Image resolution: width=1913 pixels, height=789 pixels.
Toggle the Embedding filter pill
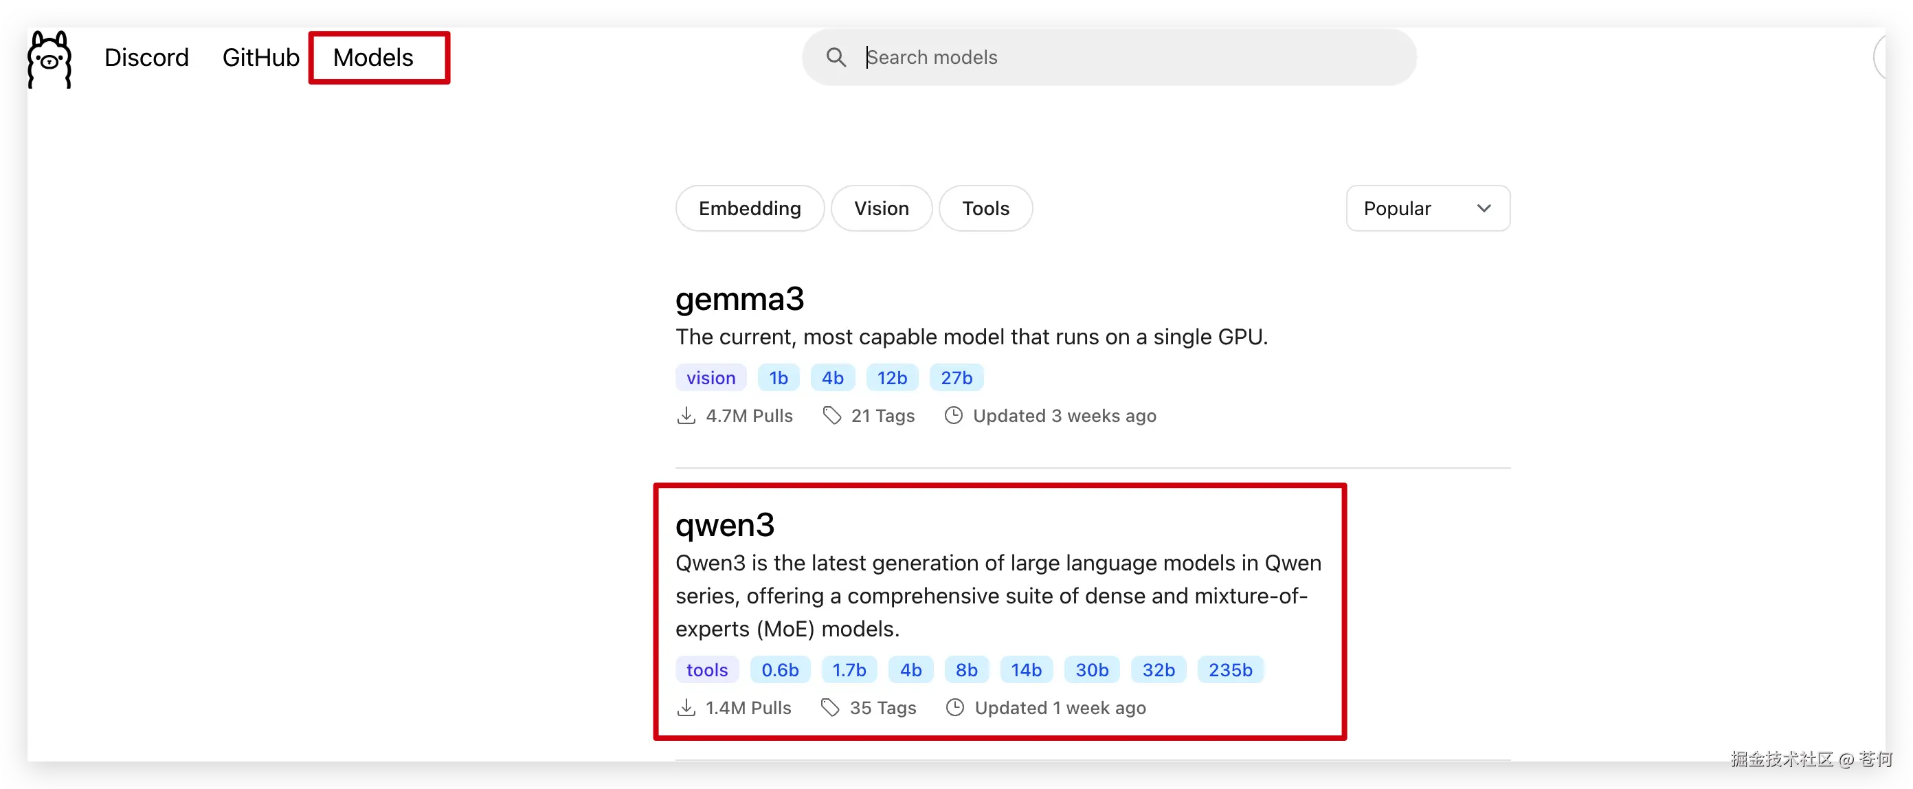coord(749,208)
